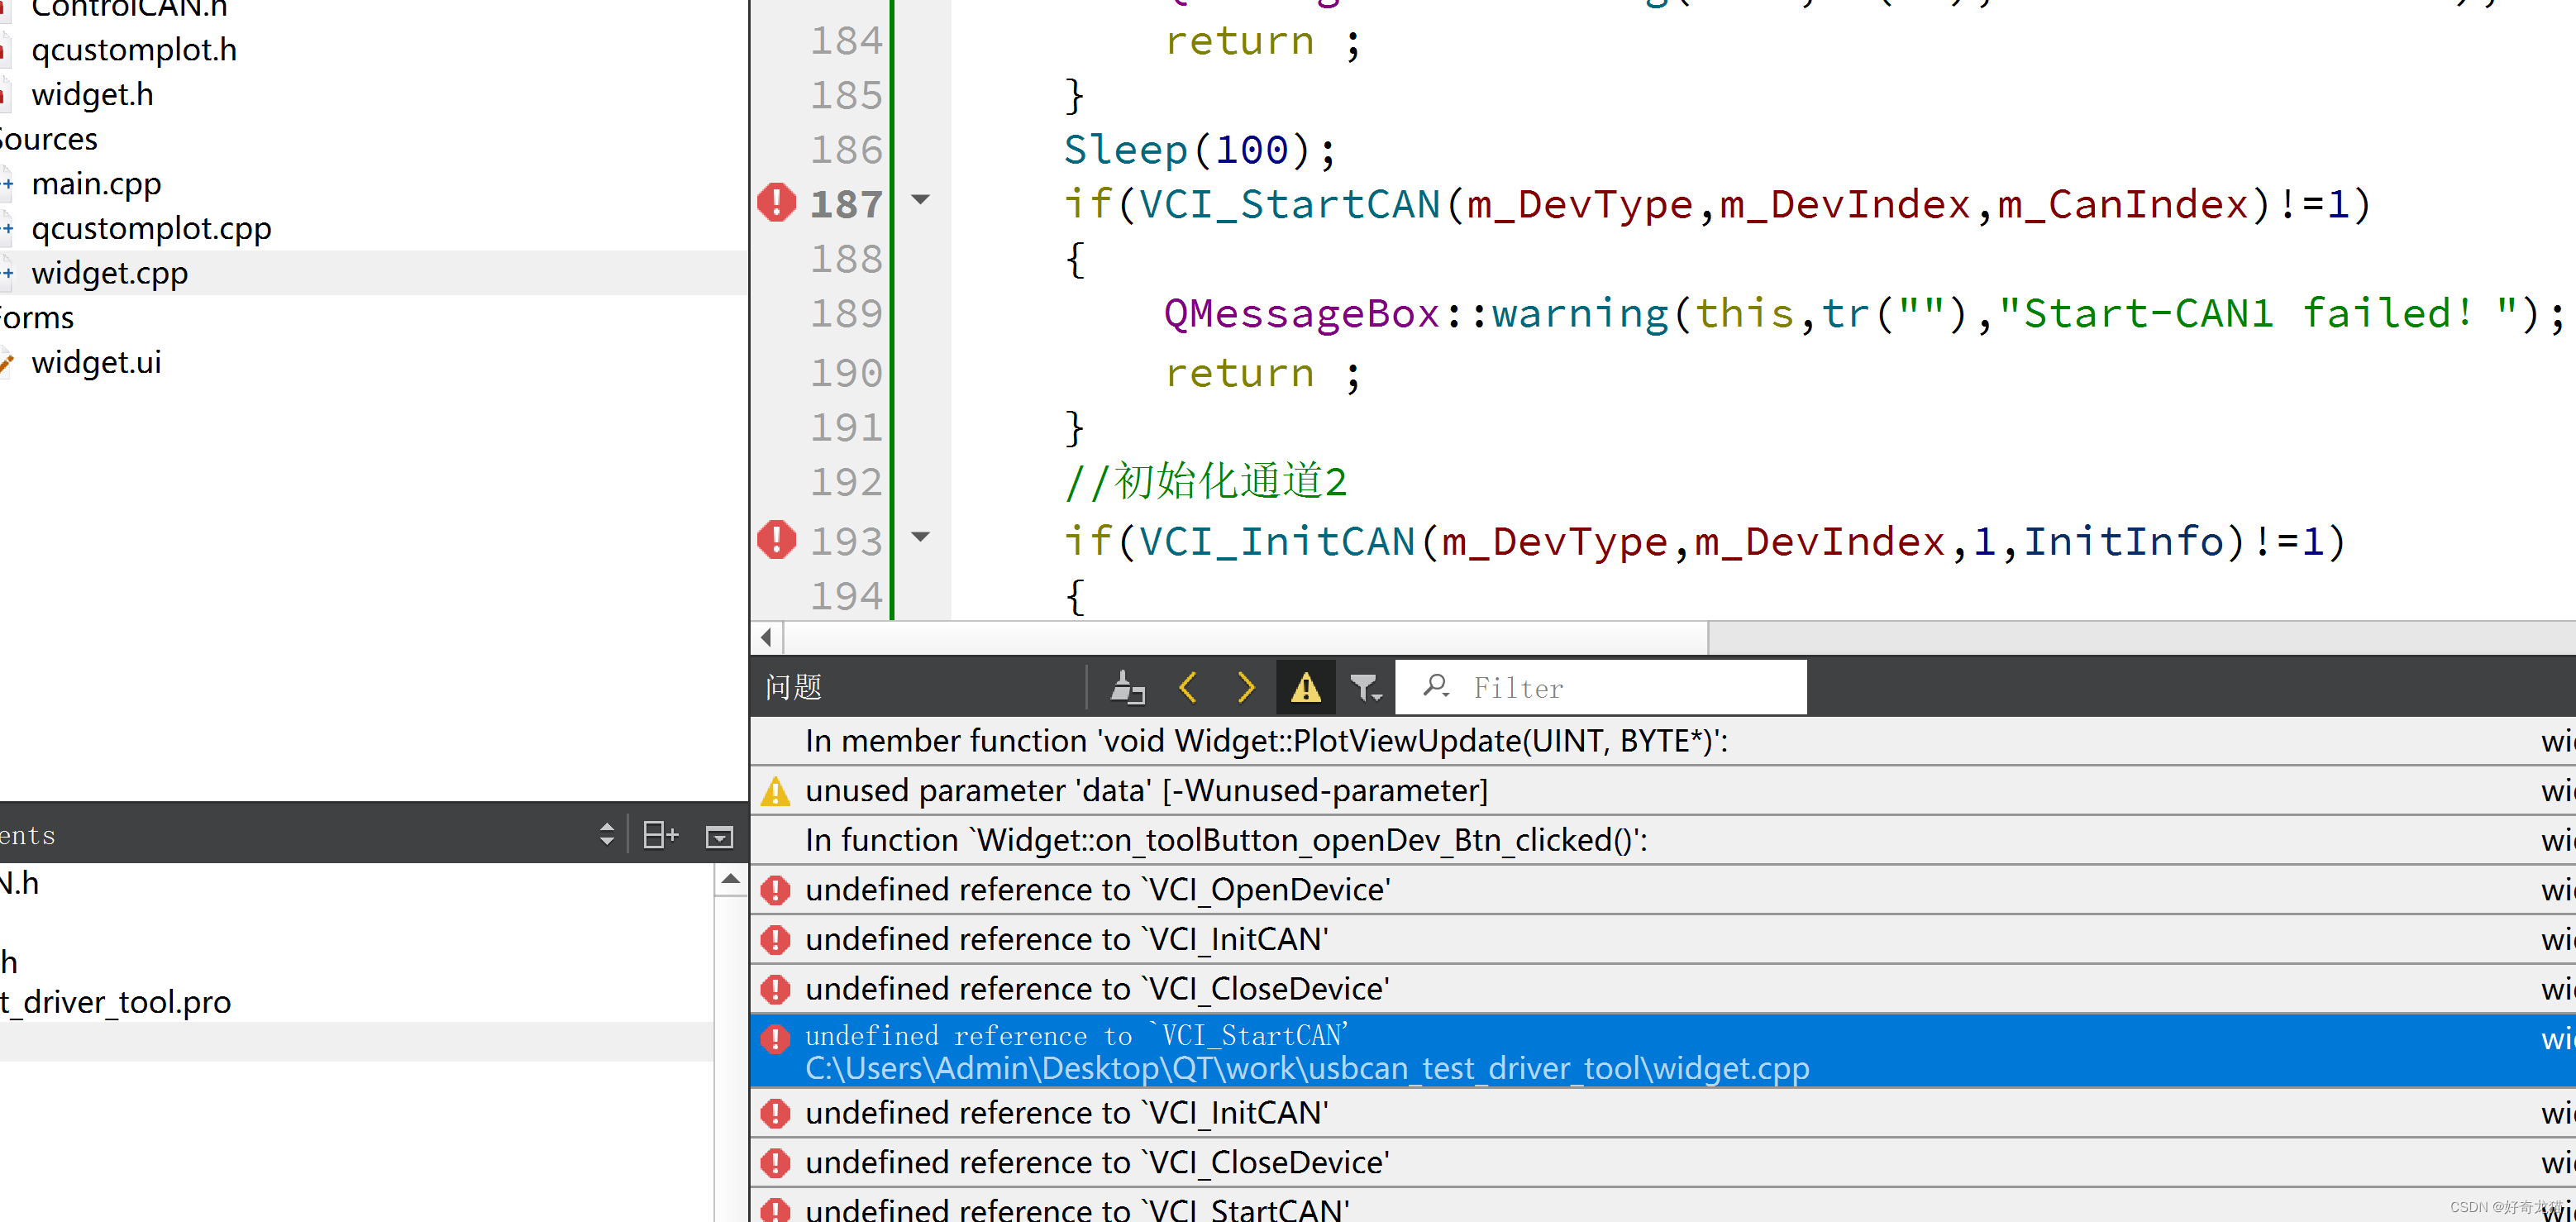Open widget.ui form file
The width and height of the screenshot is (2576, 1222).
coord(96,362)
